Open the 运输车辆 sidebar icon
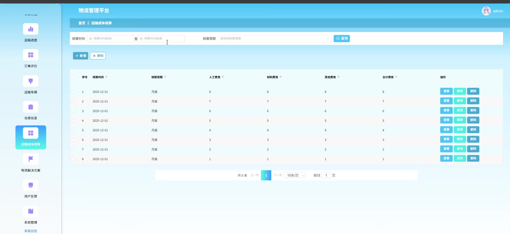The width and height of the screenshot is (510, 234). point(31,81)
